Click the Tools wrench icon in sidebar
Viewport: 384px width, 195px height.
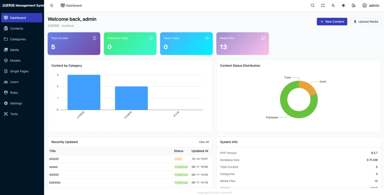(x=6, y=114)
